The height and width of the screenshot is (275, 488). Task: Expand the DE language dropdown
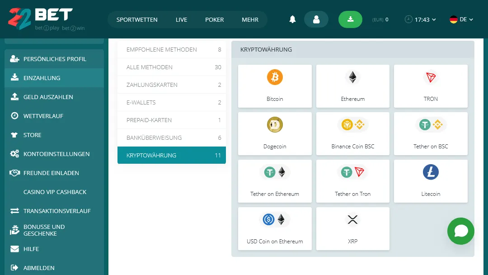(461, 19)
